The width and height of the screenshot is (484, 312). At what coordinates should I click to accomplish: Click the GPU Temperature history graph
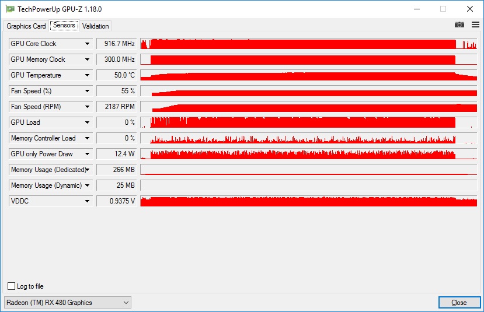309,75
